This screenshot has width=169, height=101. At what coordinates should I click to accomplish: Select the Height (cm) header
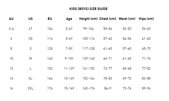tap(88, 19)
